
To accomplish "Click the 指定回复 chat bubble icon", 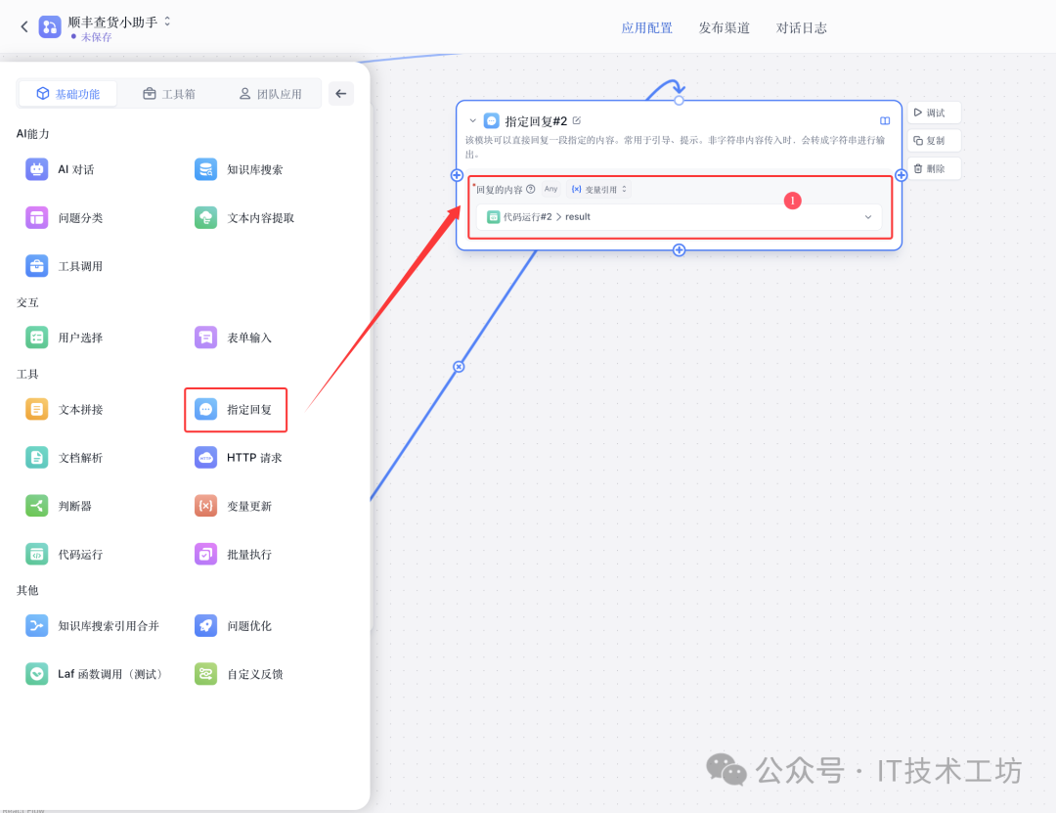I will (x=205, y=409).
